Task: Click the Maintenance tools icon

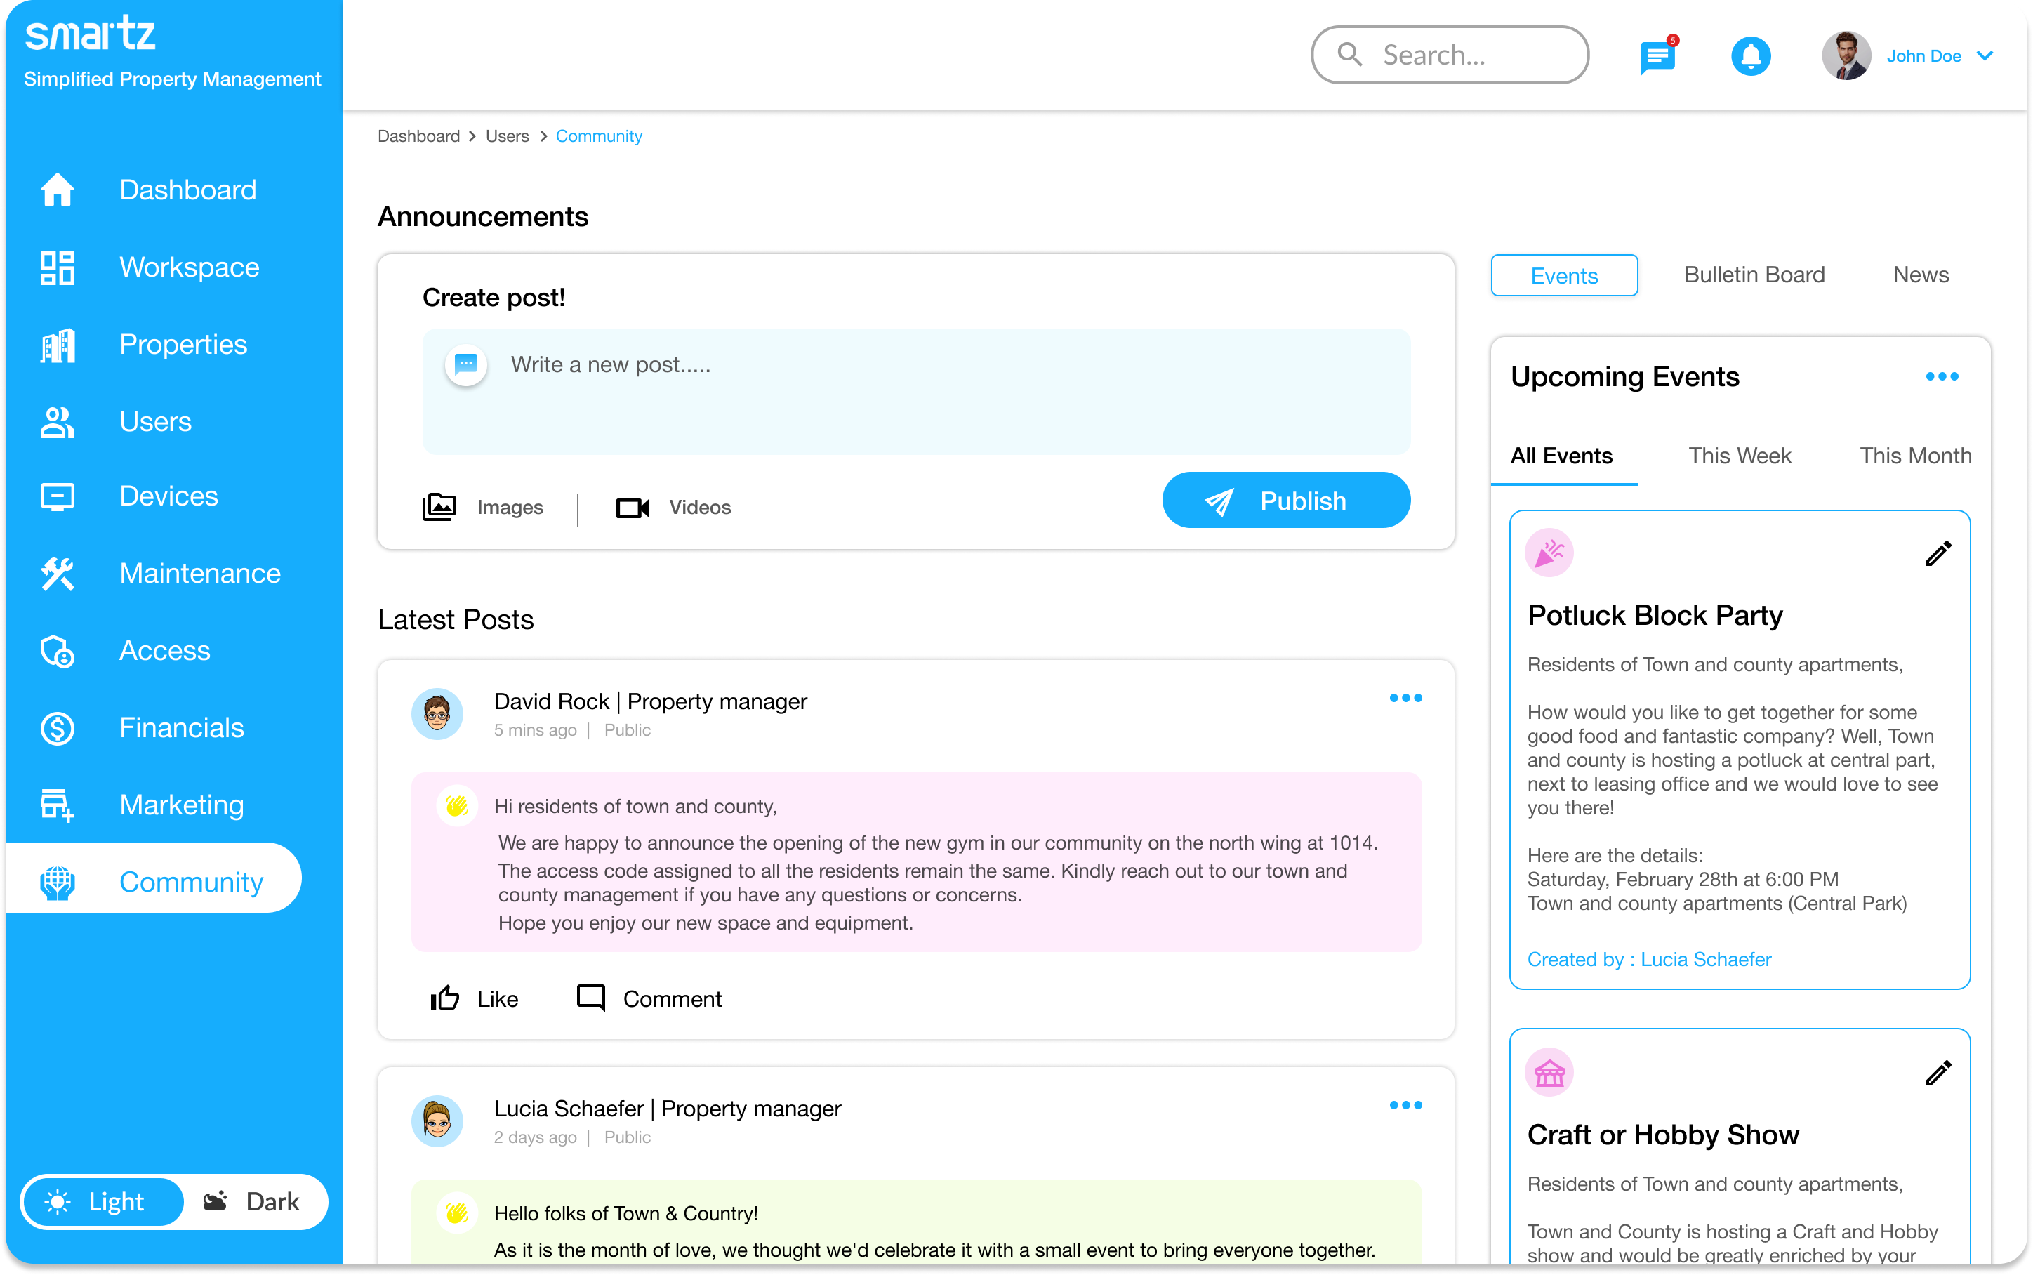Action: coord(58,574)
